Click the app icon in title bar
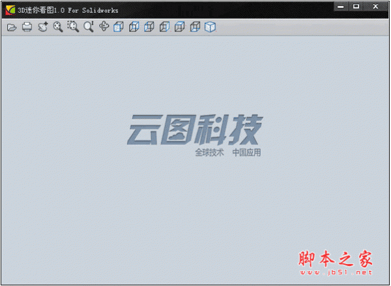 coord(10,10)
